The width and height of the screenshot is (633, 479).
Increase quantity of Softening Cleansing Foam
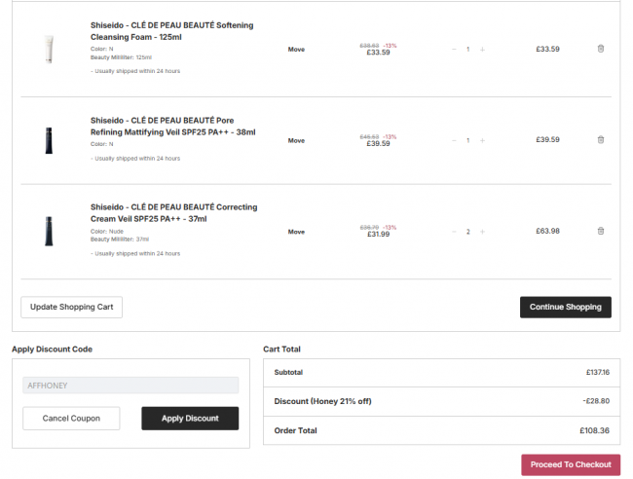(x=482, y=49)
